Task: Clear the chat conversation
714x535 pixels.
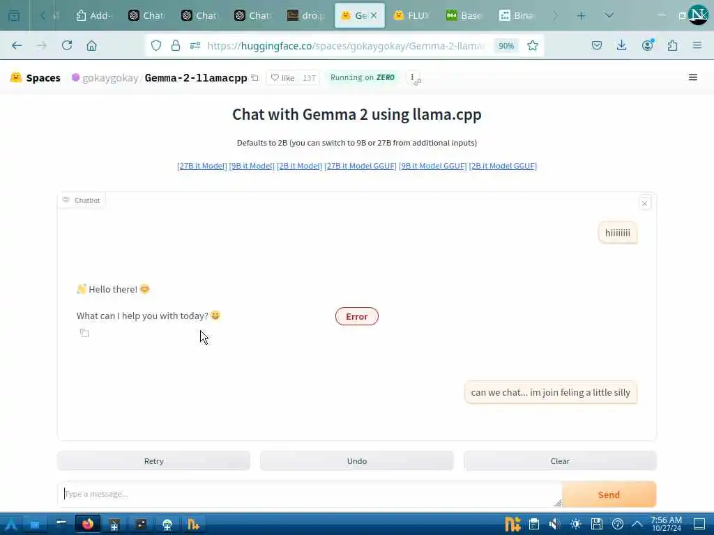Action: click(x=560, y=461)
